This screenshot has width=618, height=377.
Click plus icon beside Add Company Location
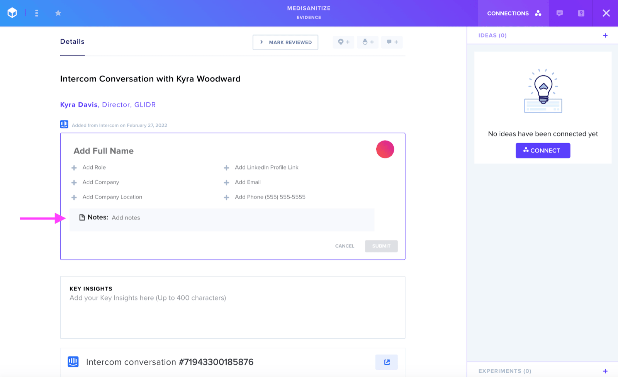pyautogui.click(x=74, y=197)
